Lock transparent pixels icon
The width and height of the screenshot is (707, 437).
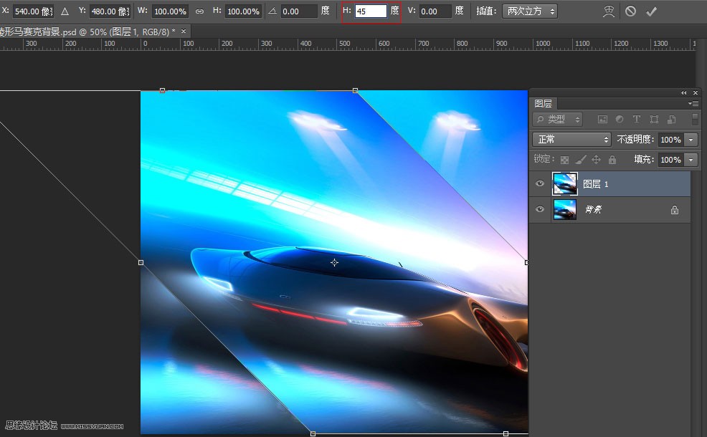[x=564, y=160]
